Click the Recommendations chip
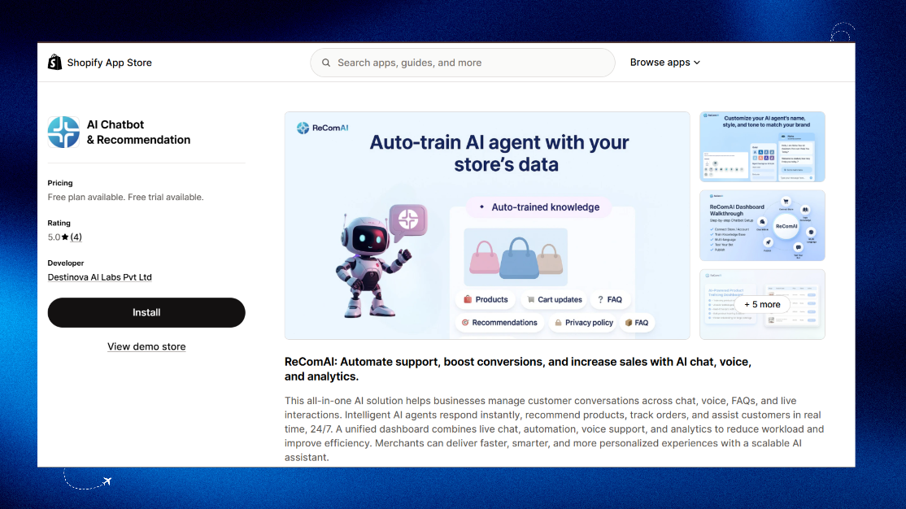Screen dimensions: 906x509 tap(499, 322)
